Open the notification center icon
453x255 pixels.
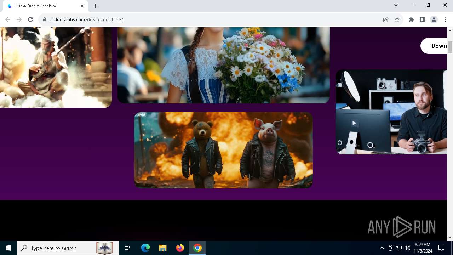click(441, 248)
